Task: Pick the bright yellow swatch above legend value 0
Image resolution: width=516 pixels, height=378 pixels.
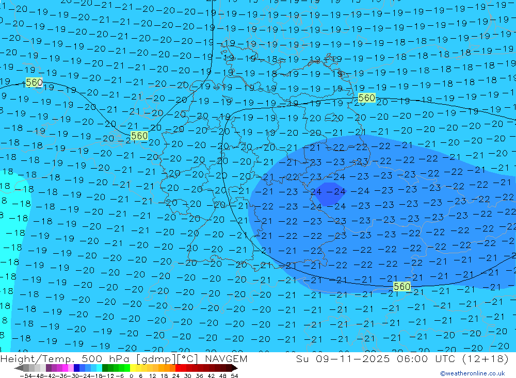Action: tap(133, 368)
